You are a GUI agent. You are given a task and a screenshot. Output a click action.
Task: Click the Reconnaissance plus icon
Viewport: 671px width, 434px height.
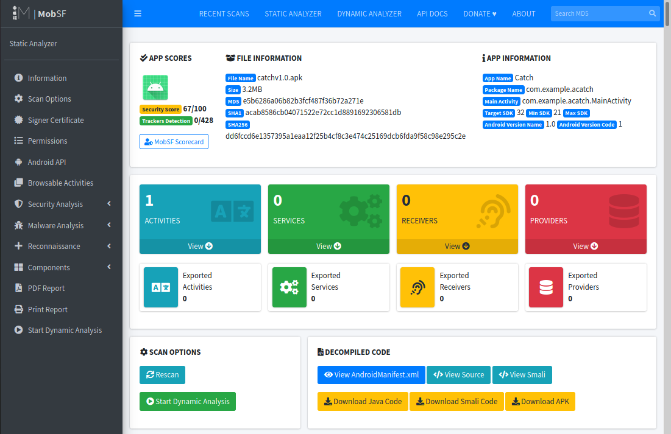(x=18, y=246)
